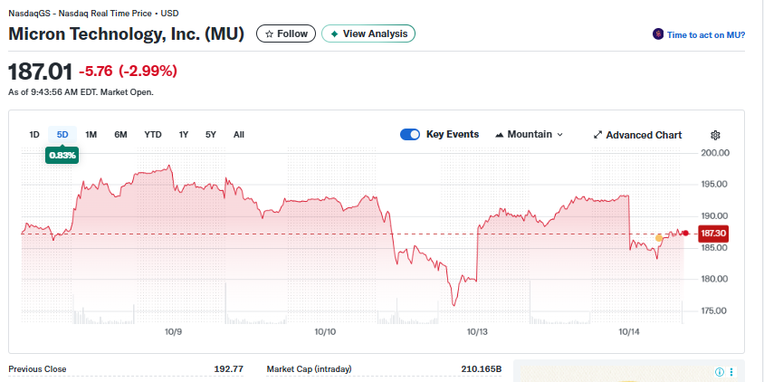
Task: Toggle the Key Events switch
Action: coord(410,135)
